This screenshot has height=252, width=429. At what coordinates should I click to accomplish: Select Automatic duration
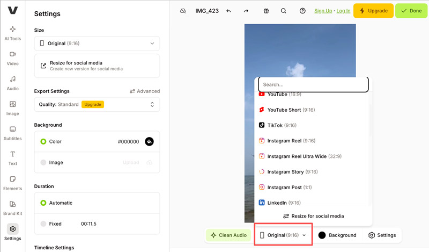click(43, 203)
